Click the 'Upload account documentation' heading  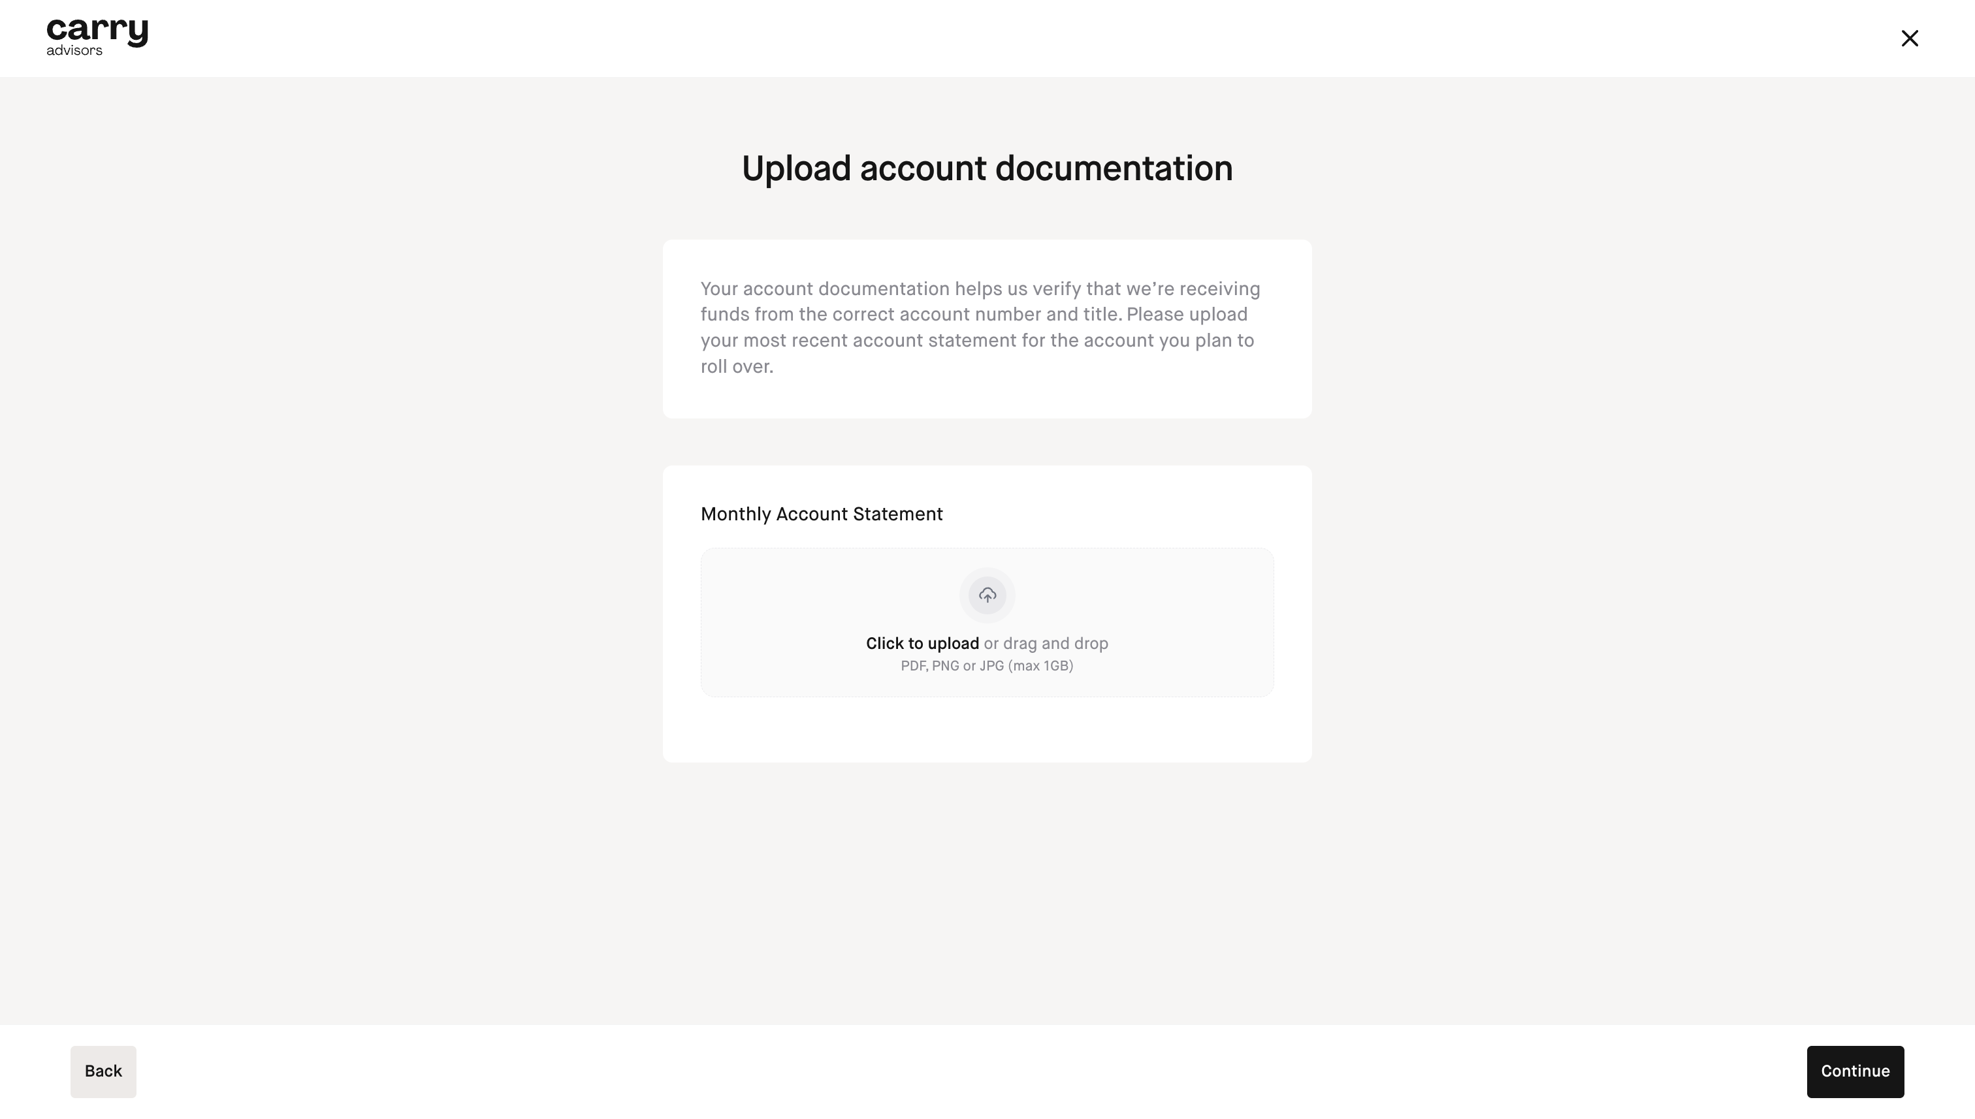[x=987, y=168]
